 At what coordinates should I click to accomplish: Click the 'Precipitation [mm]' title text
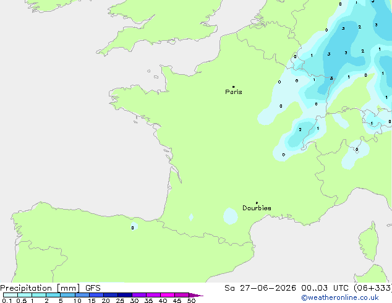click(40, 288)
